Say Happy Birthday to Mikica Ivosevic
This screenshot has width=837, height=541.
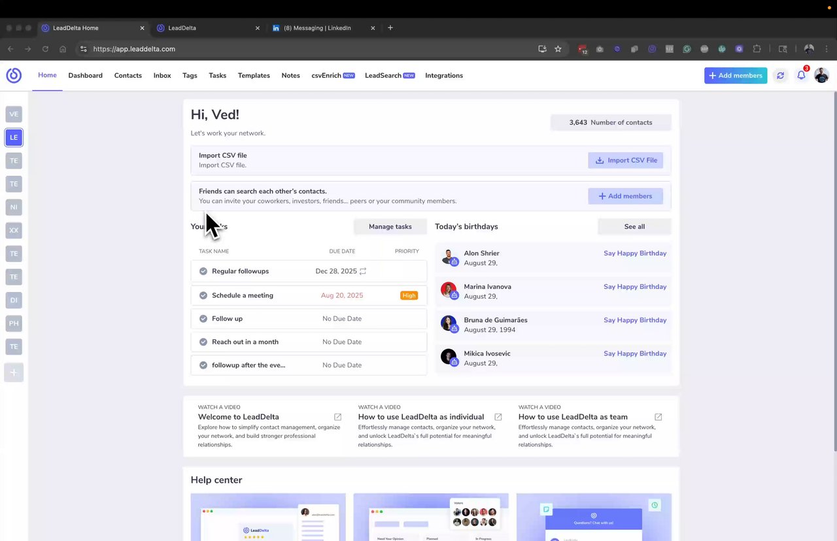coord(635,353)
